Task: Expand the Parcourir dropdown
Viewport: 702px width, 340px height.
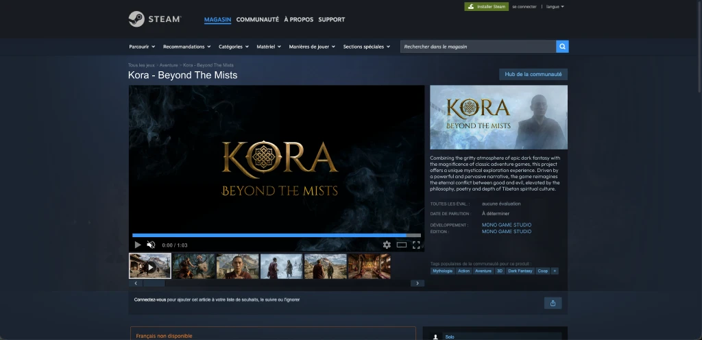Action: click(x=142, y=47)
